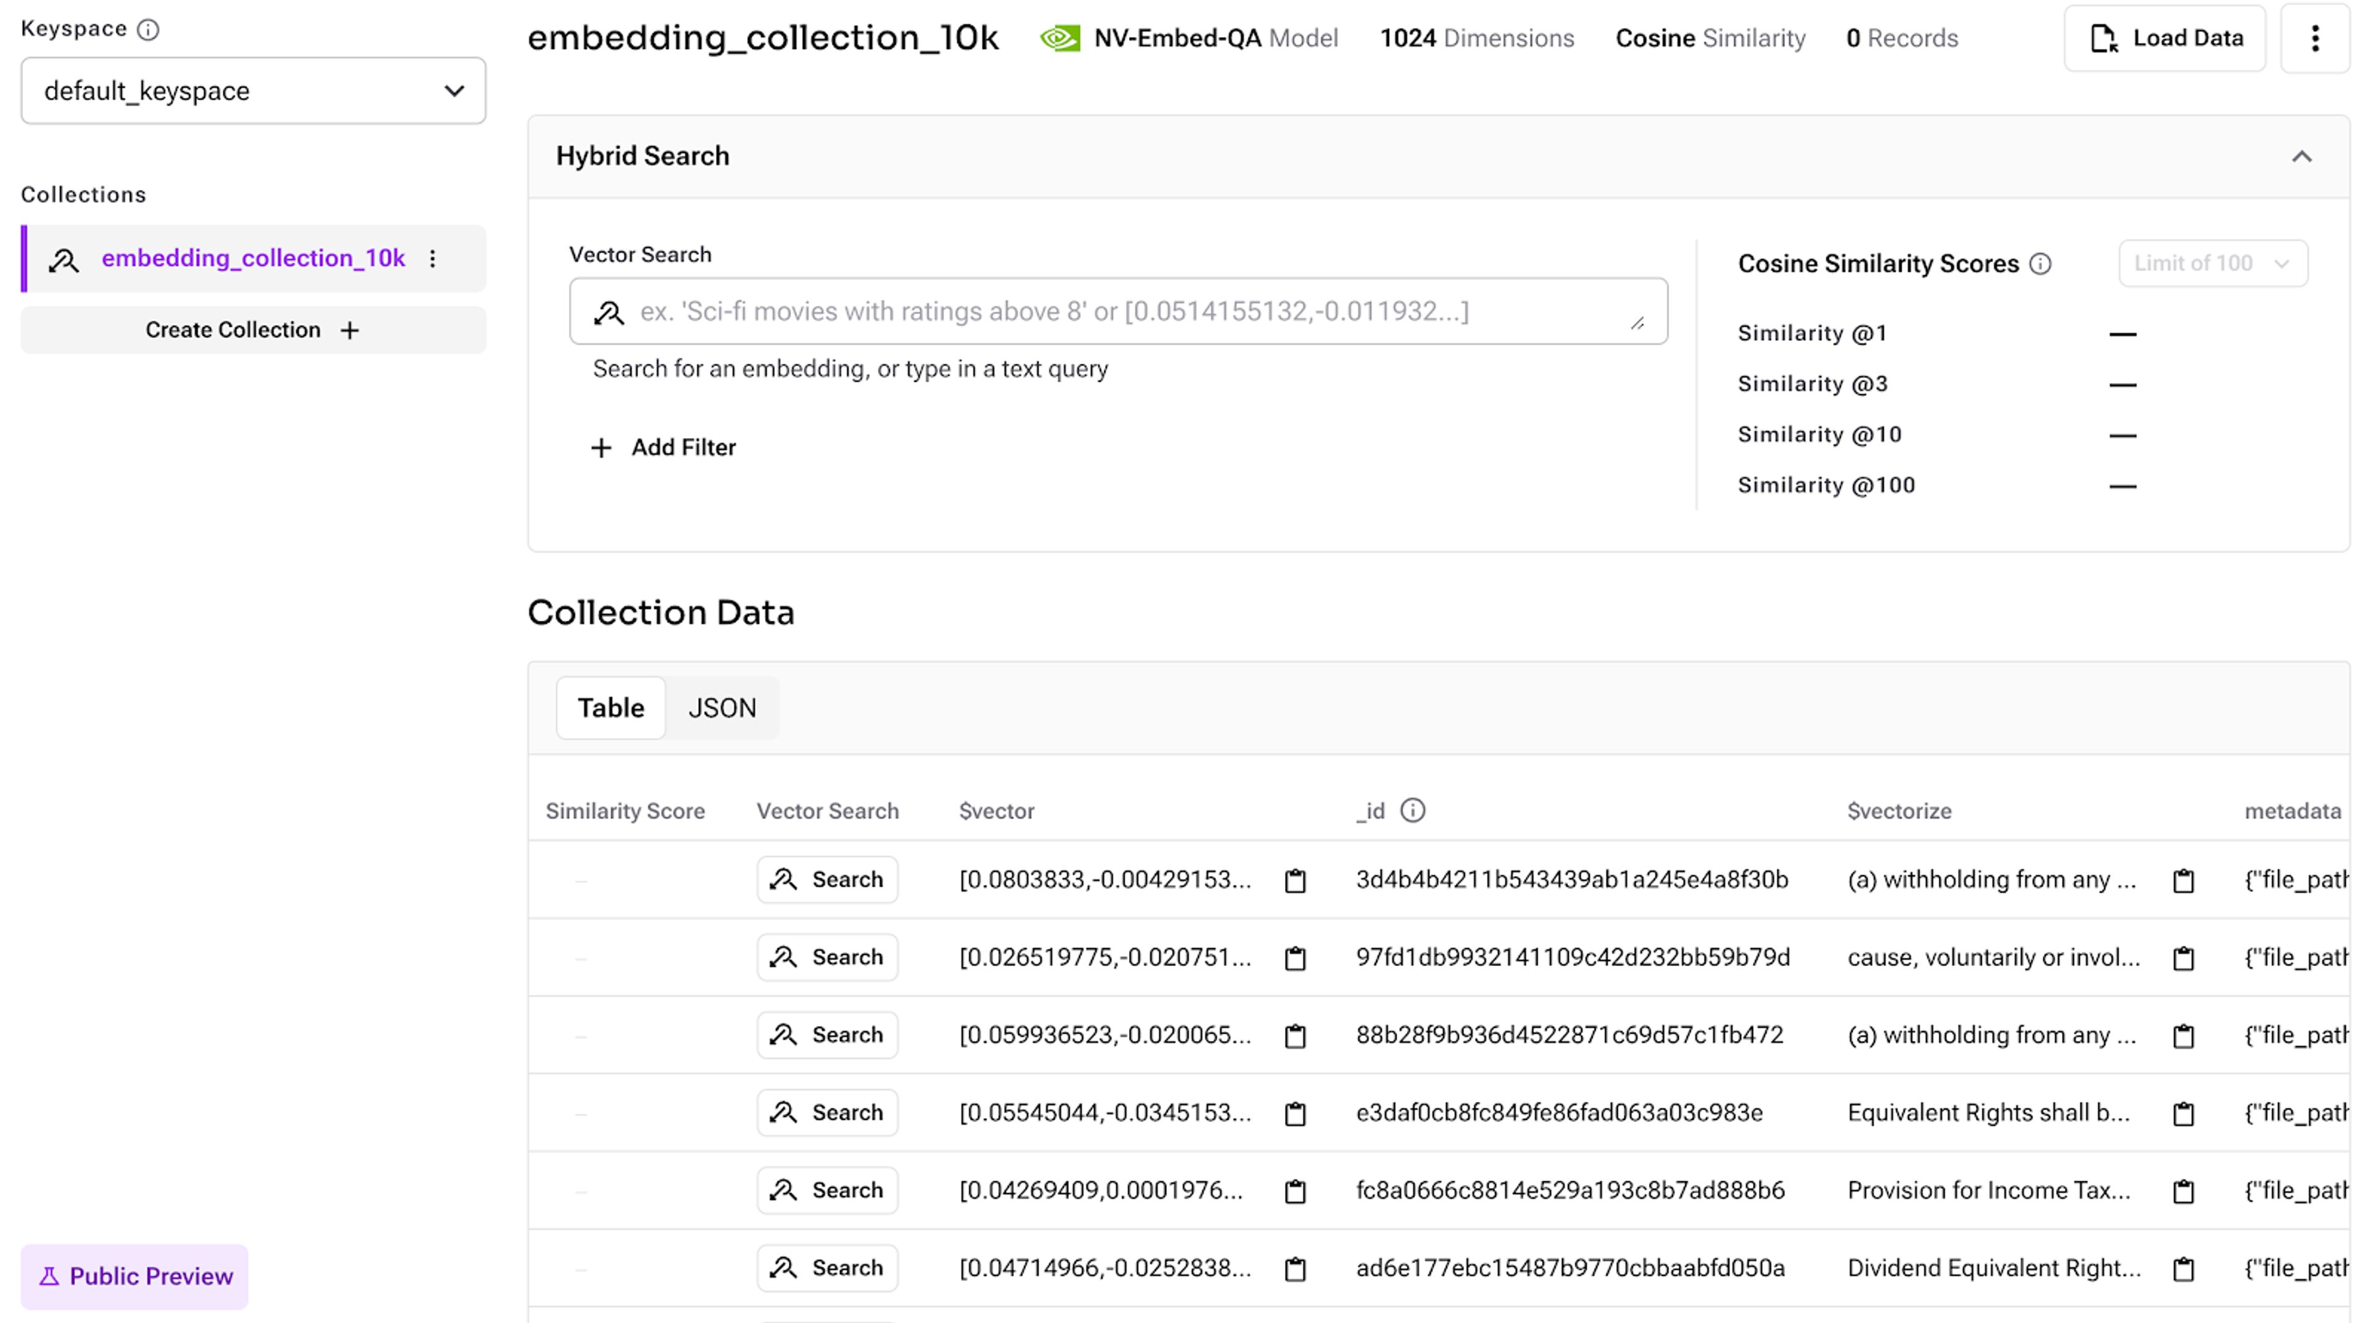Viewport: 2377px width, 1323px height.
Task: Click Create Collection button
Action: point(253,329)
